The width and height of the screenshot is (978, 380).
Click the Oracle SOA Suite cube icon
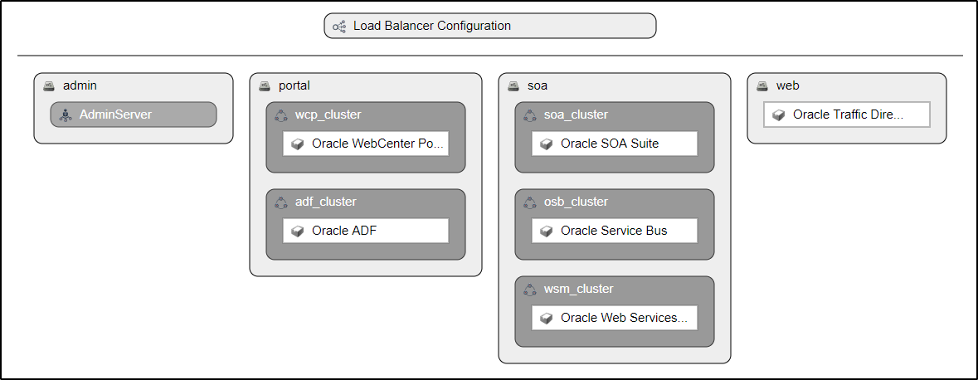tap(547, 144)
